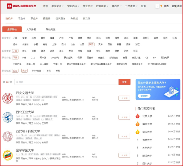183x166 pixels.
Task: Click the 西北工业大学 school logo
Action: tap(8, 117)
